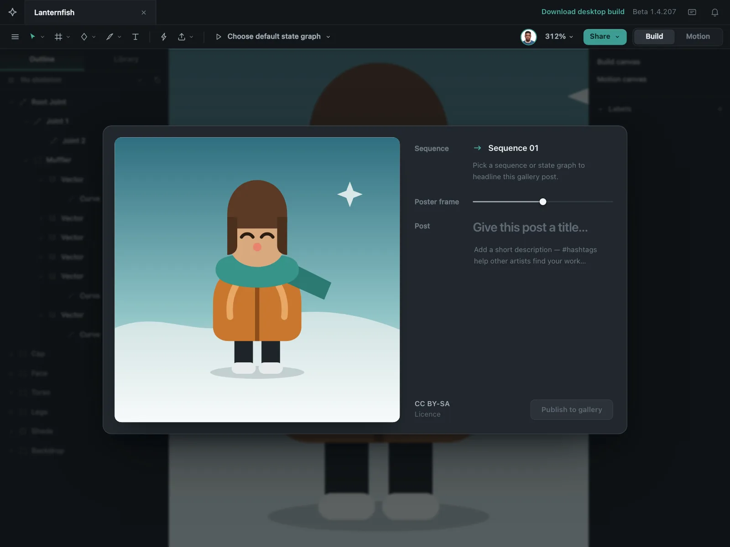
Task: Select the Legs layer in background outline
Action: [39, 412]
